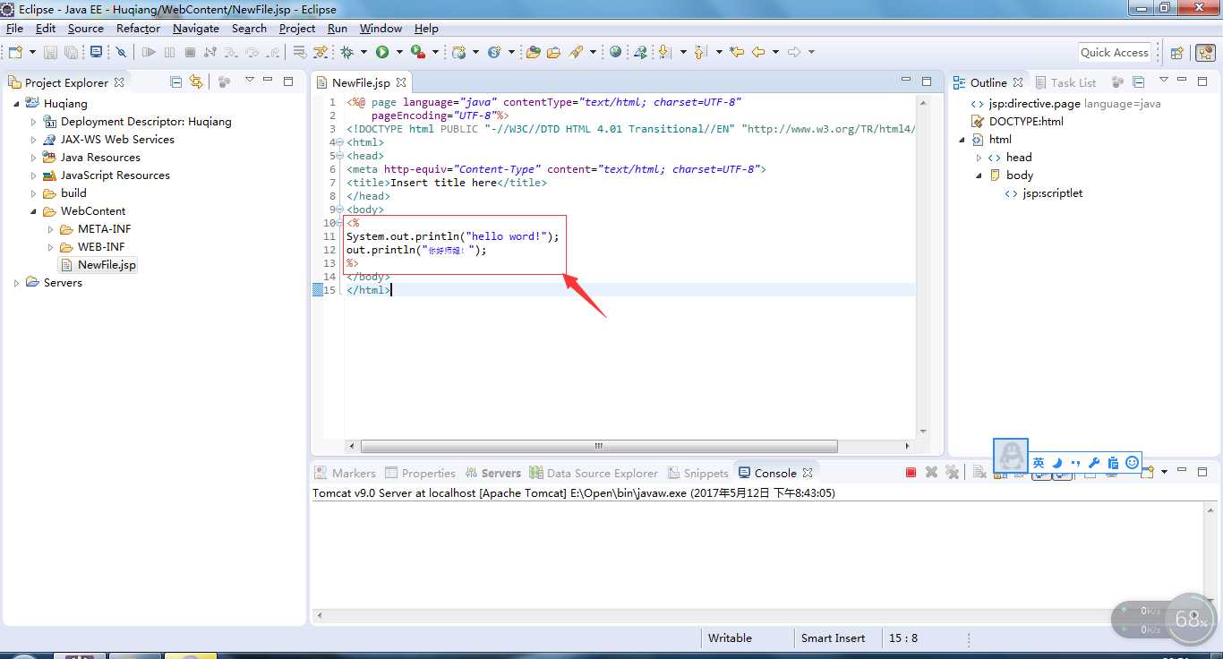
Task: Click the editor horizontal scrollbar
Action: click(x=599, y=446)
